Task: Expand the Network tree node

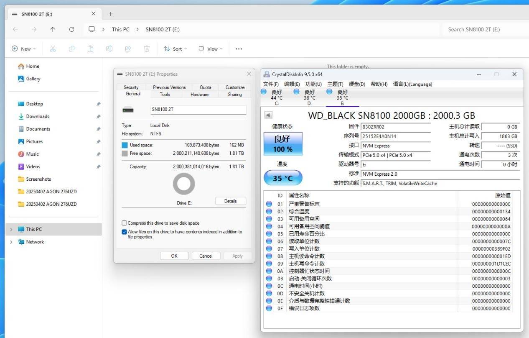Action: (11, 242)
